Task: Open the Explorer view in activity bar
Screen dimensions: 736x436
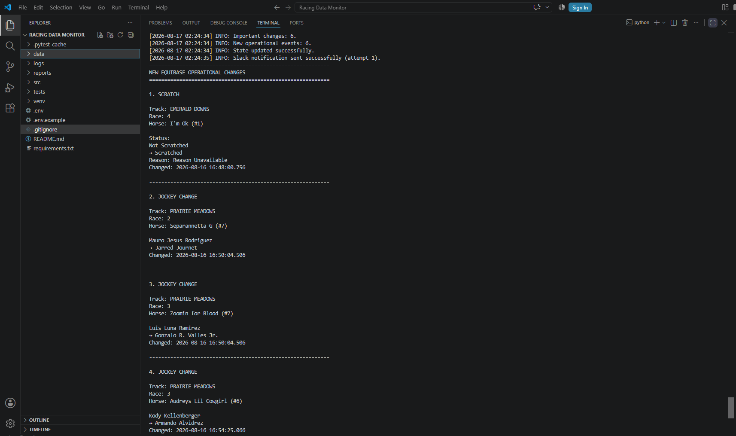Action: 10,25
